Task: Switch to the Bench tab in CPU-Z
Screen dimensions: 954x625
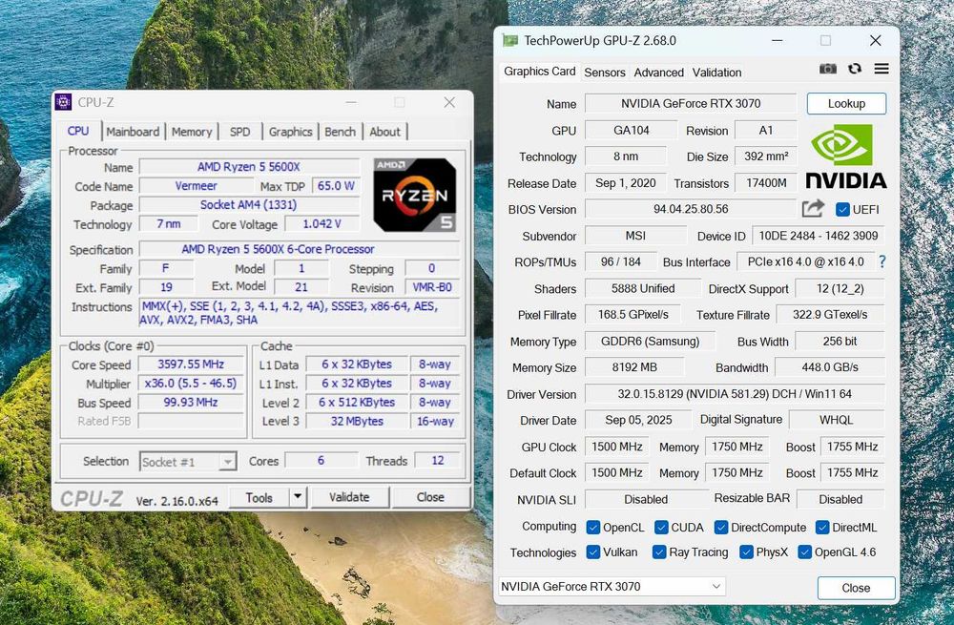Action: point(341,132)
